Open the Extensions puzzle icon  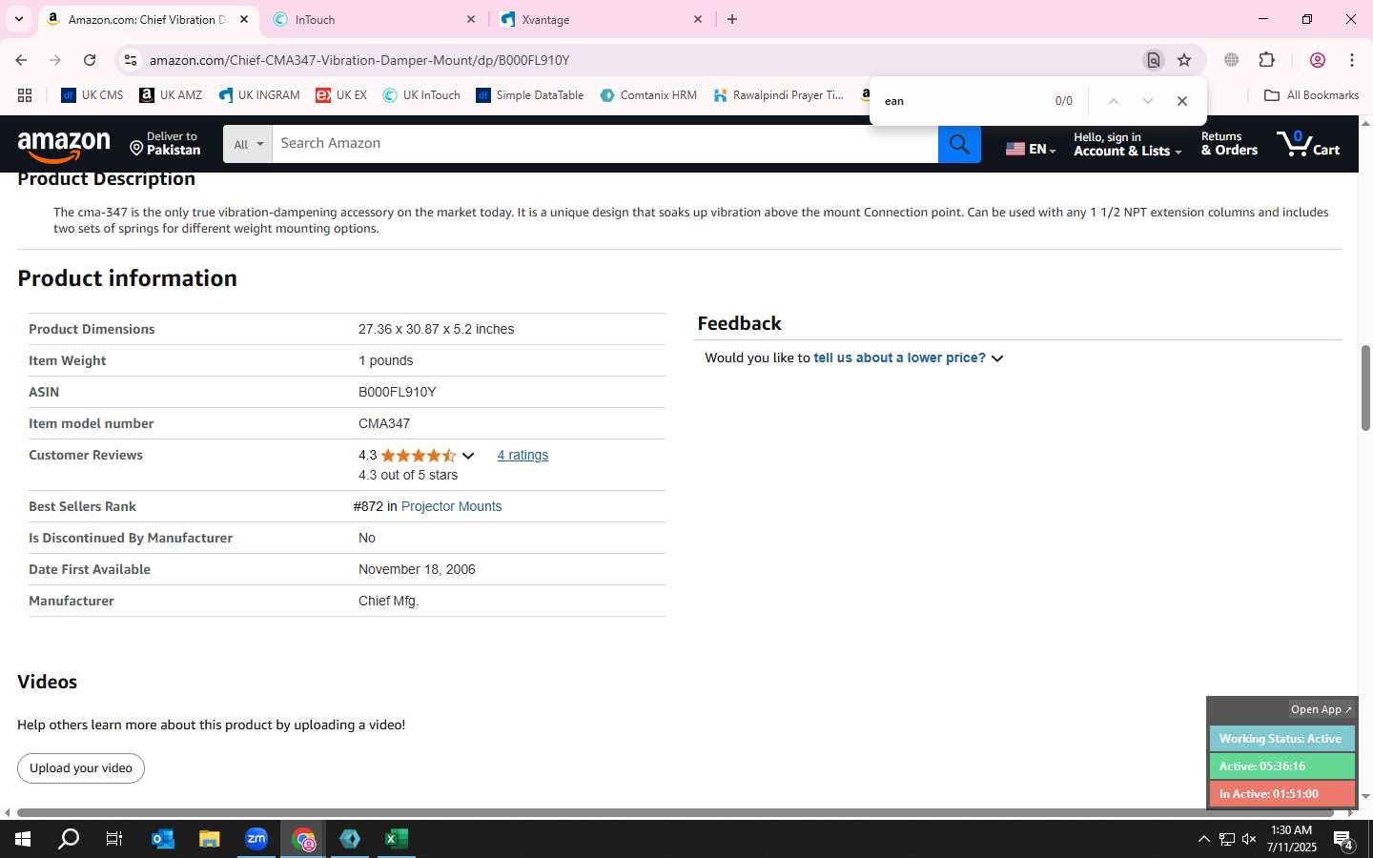tap(1267, 60)
